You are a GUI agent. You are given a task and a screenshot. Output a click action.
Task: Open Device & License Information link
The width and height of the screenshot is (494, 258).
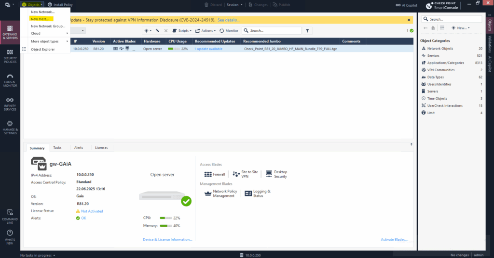(167, 239)
